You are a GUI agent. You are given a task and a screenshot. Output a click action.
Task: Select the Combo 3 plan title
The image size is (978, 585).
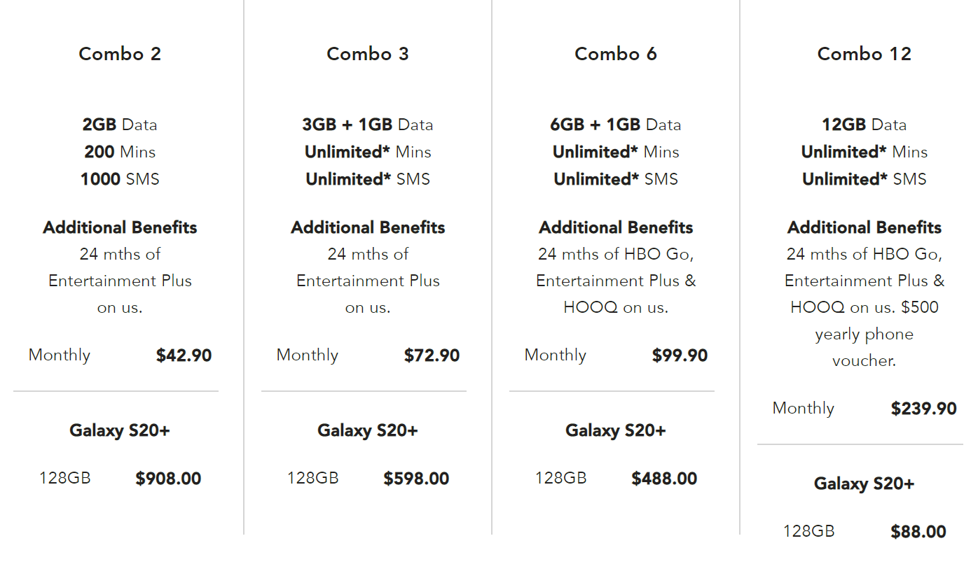point(368,54)
